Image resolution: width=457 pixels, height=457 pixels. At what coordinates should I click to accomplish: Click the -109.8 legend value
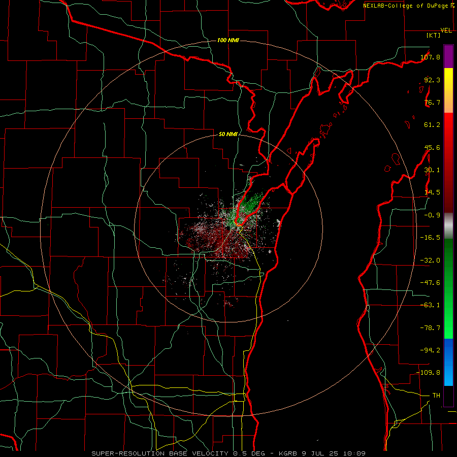tap(428, 373)
